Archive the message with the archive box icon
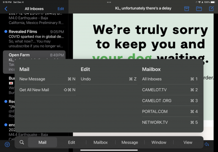The image size is (218, 152). [187, 9]
